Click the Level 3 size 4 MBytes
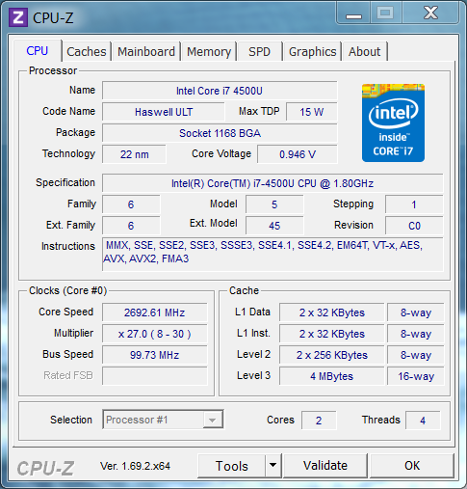The height and width of the screenshot is (489, 467). tap(332, 376)
